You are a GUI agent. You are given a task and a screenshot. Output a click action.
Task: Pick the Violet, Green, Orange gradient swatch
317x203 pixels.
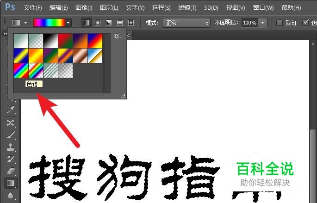point(50,56)
